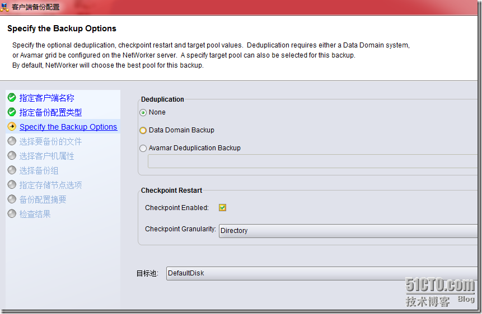This screenshot has height=314, width=482.
Task: Click the disabled Avamar node field
Action: click(x=312, y=161)
